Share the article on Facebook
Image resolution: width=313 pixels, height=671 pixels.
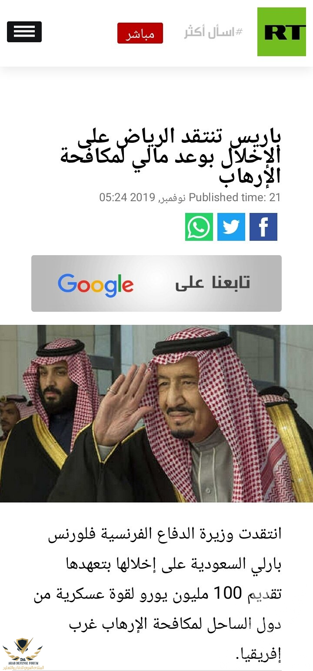263,227
